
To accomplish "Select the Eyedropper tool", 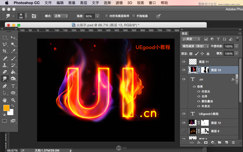I will 13,51.
